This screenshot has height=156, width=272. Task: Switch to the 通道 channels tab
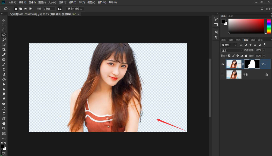(x=253, y=40)
